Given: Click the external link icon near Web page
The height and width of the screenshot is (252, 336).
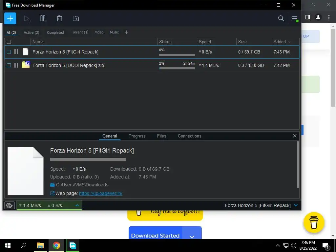Looking at the screenshot, I should (52, 193).
